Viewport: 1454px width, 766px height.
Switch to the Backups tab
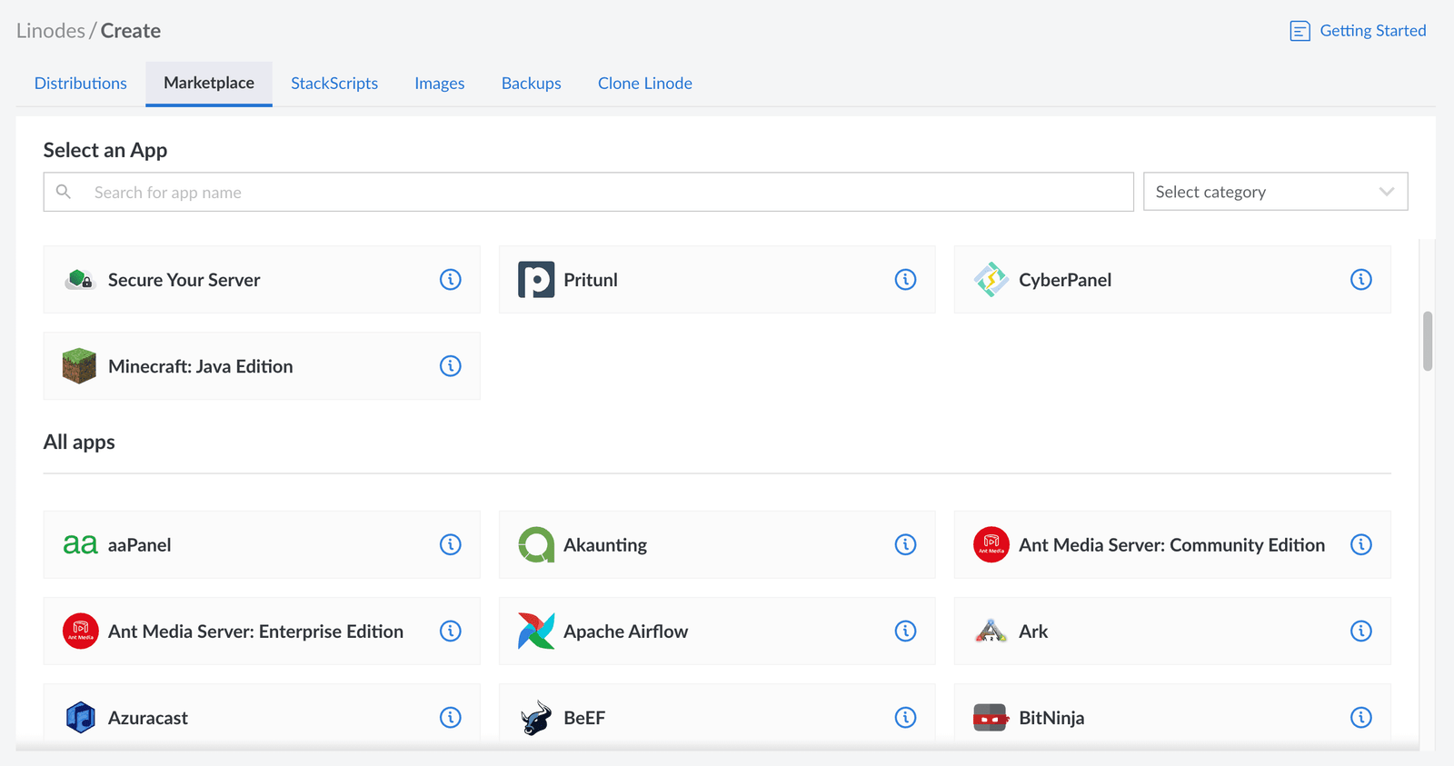coord(532,84)
